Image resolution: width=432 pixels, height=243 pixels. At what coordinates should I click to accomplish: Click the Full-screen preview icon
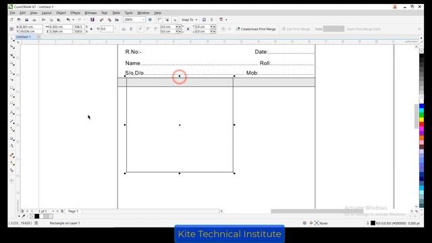click(150, 20)
